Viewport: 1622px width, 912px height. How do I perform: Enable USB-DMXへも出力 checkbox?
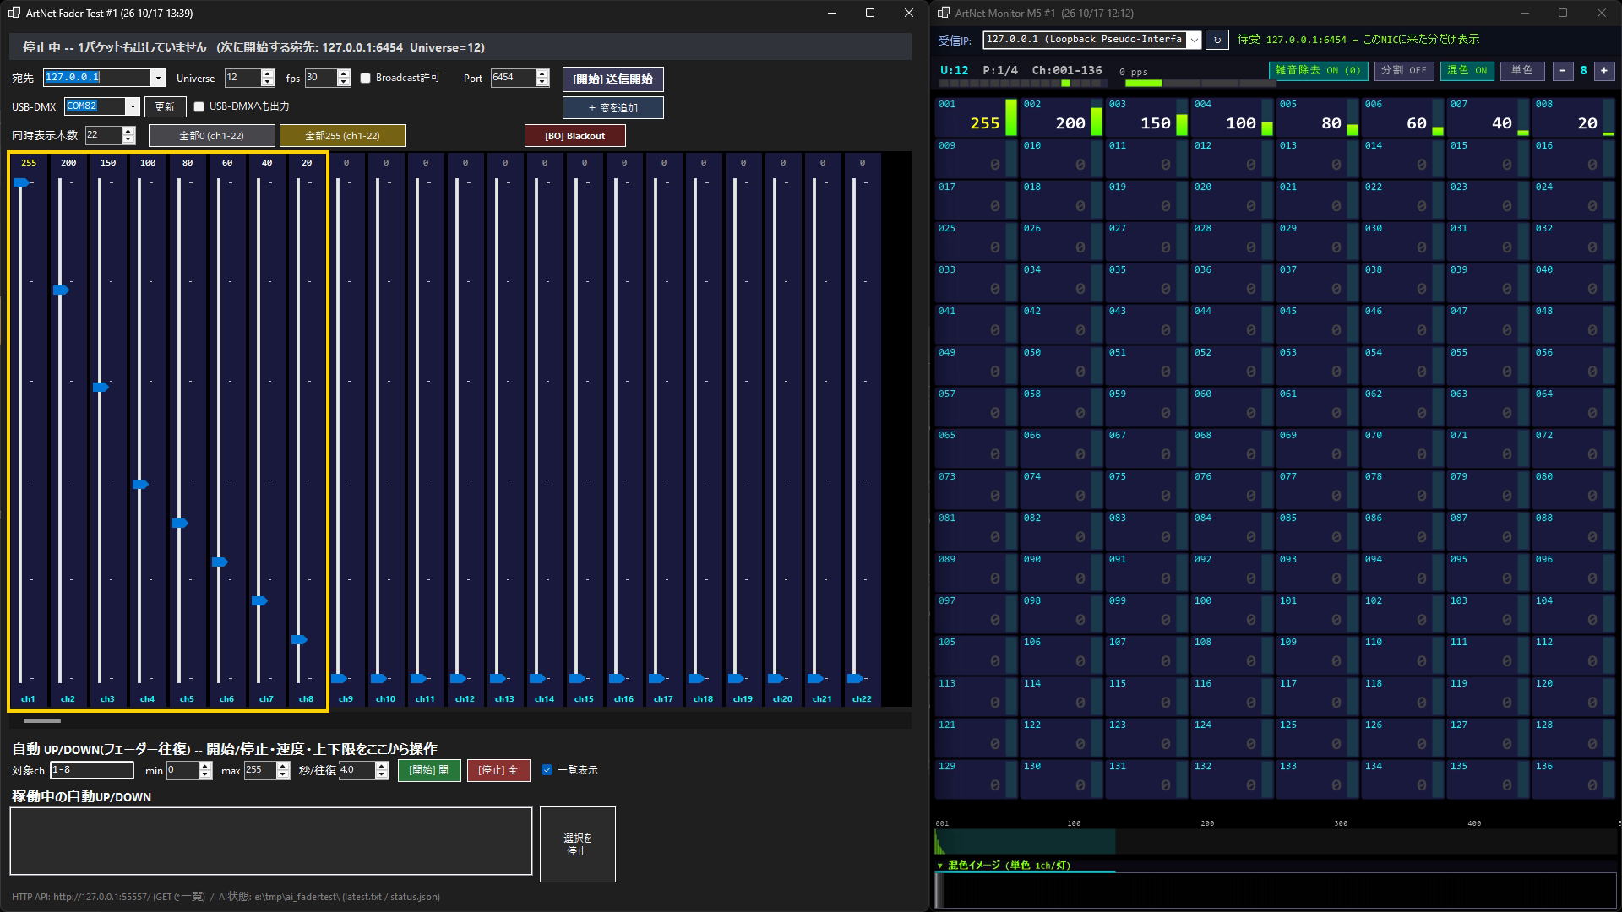pyautogui.click(x=199, y=106)
